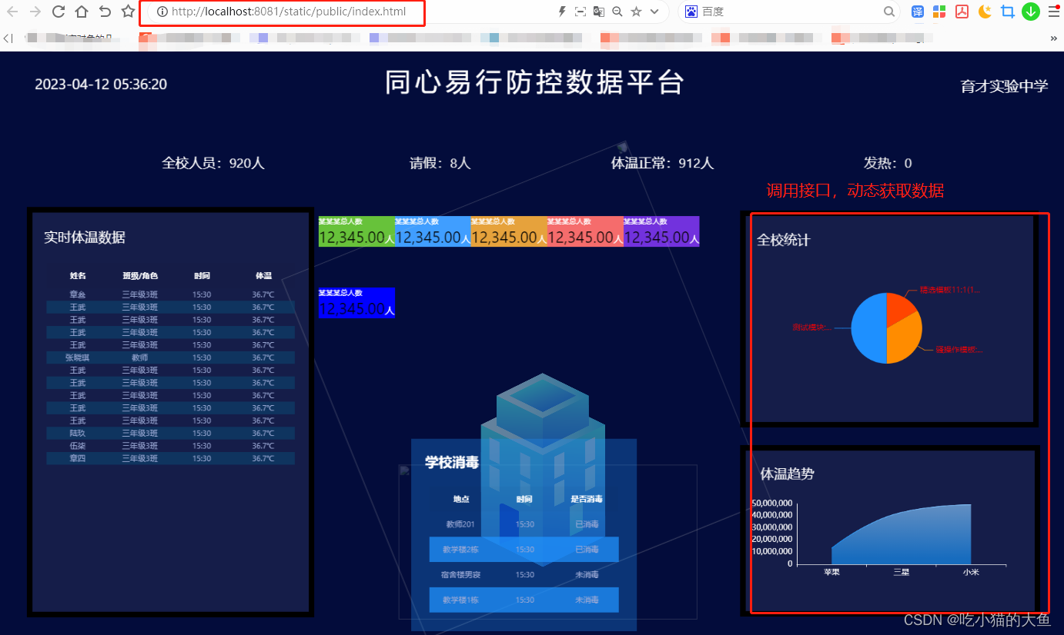Click the 全校人员：920人 statistic
Screen dimensions: 1064x635
tap(213, 163)
